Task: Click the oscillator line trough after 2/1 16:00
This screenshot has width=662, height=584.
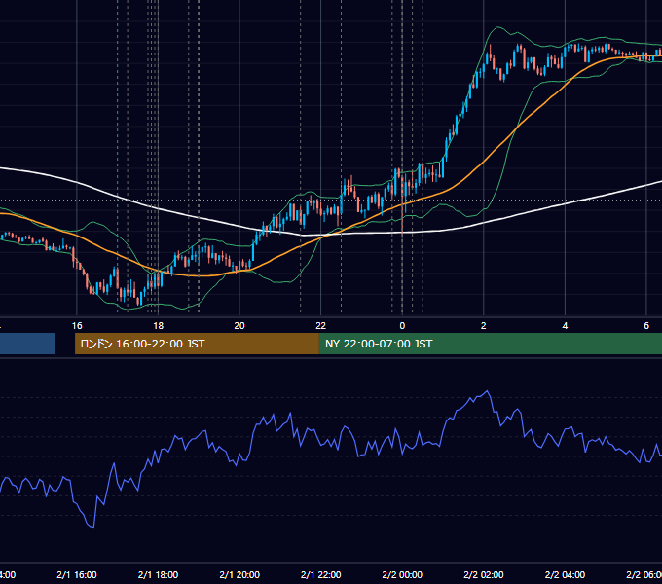Action: (92, 527)
